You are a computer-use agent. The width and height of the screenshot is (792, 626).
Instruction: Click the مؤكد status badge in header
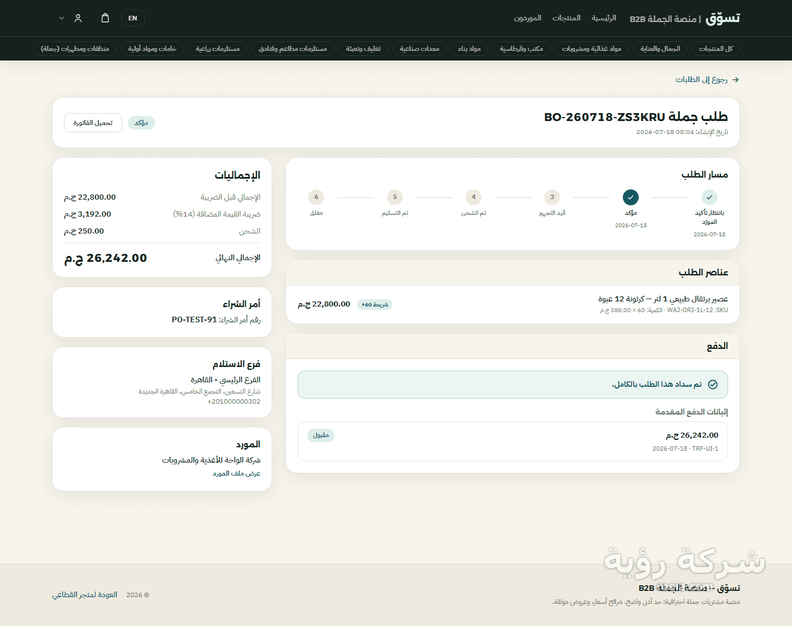(x=141, y=123)
